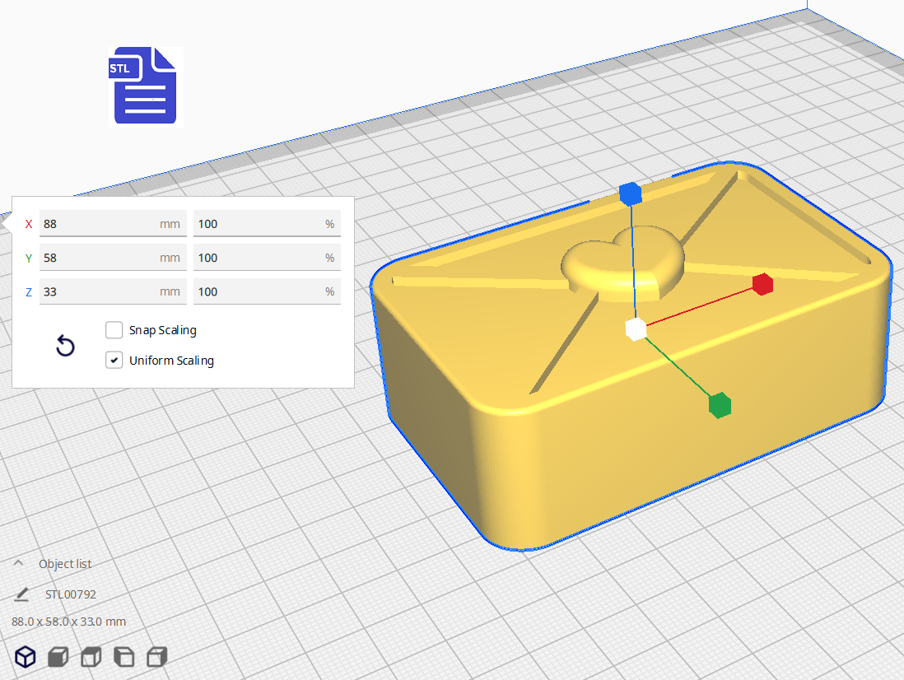Click the blue STL file icon
The image size is (904, 680).
pos(145,86)
